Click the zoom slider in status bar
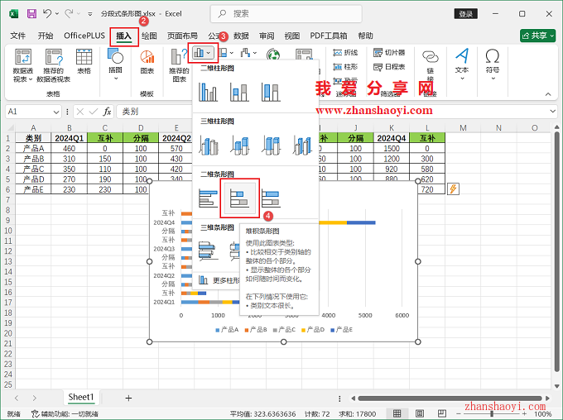Screen dimensions: 563x420 point(493,413)
